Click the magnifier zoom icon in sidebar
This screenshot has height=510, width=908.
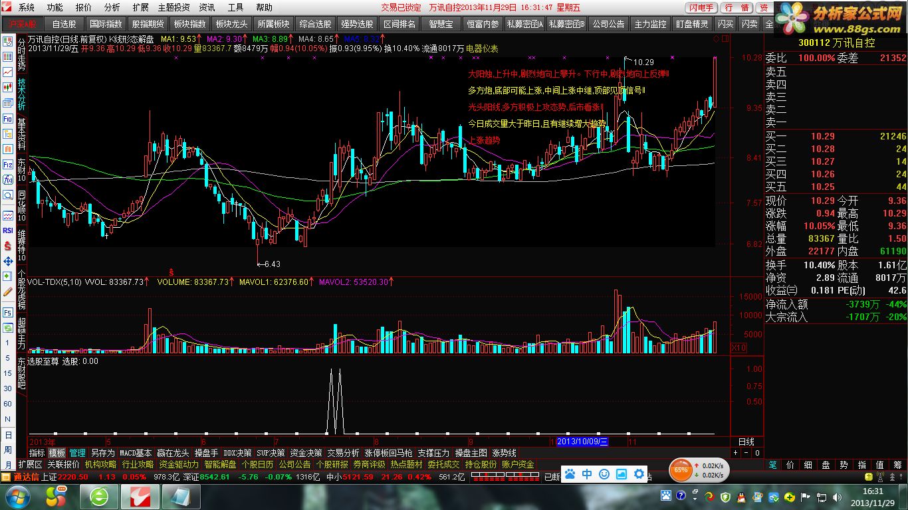point(8,195)
